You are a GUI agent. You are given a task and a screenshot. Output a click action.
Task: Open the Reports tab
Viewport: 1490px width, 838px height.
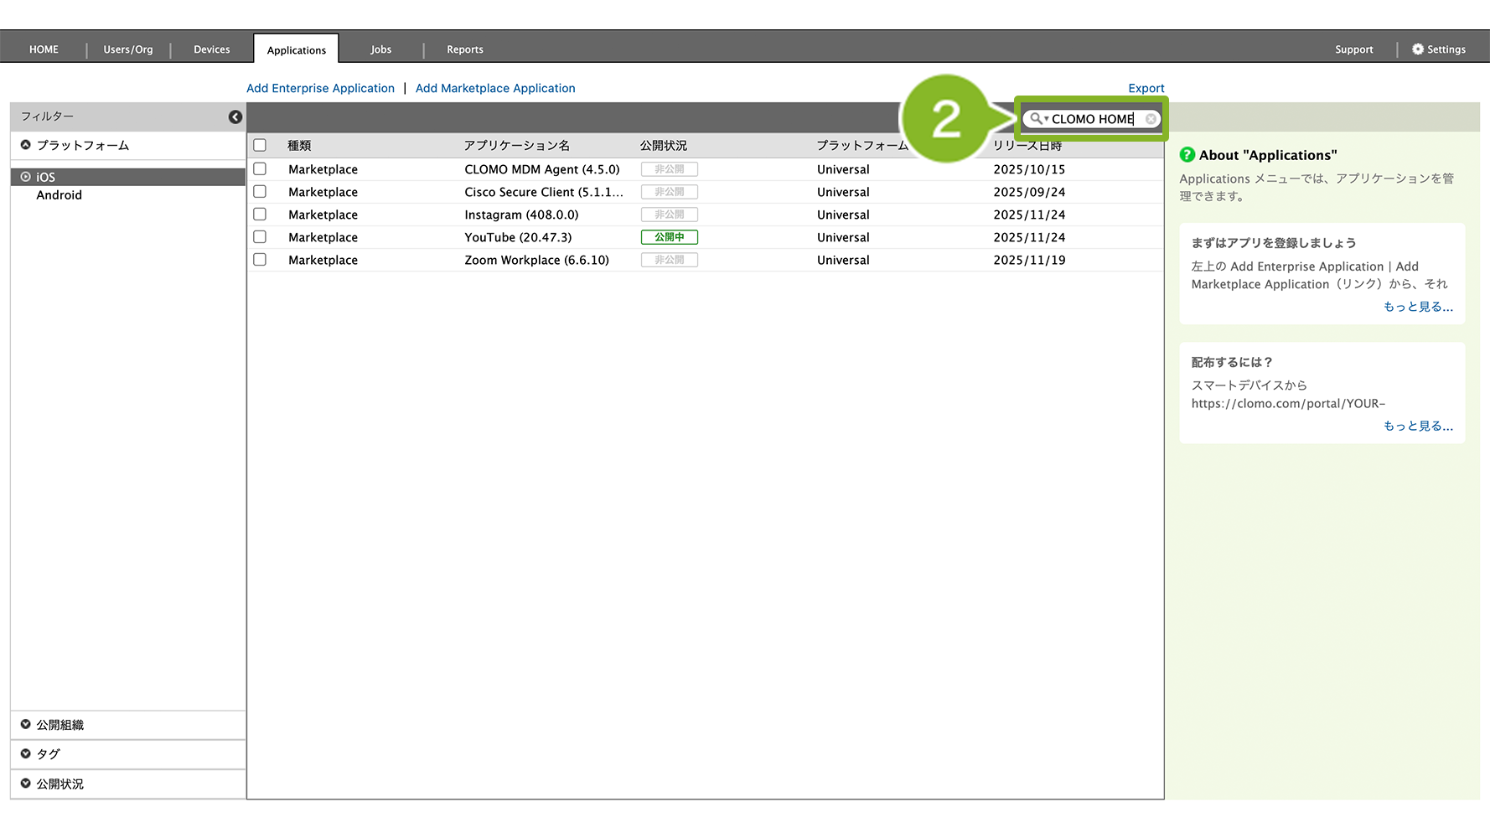464,49
